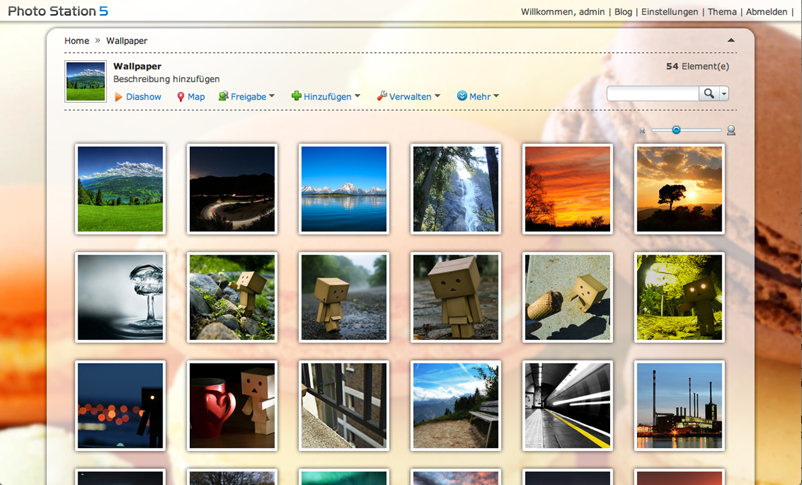
Task: Open the forest waterfall photo
Action: [456, 189]
